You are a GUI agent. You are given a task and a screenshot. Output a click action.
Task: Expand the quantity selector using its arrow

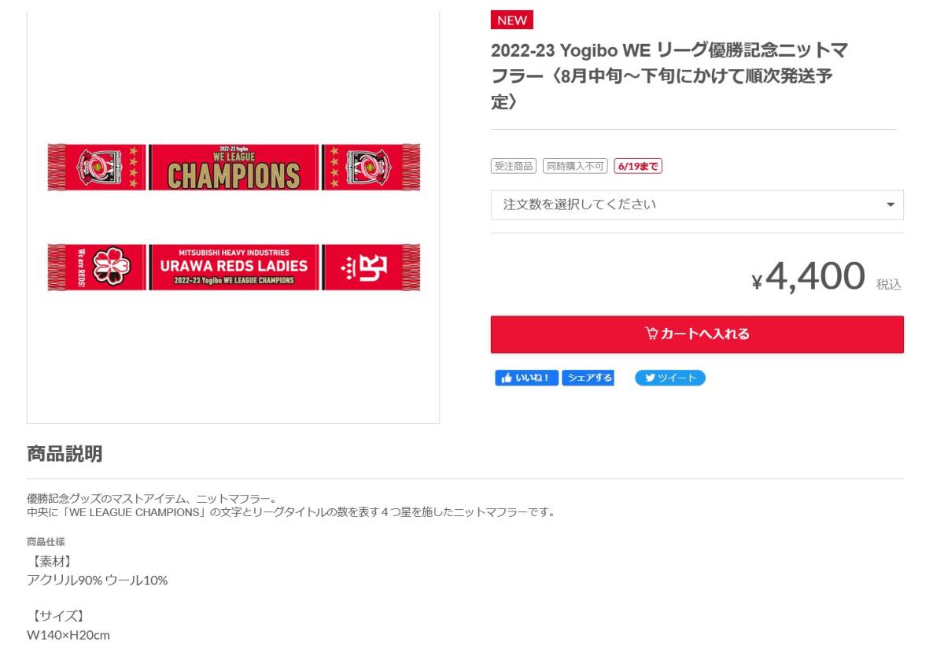point(891,205)
